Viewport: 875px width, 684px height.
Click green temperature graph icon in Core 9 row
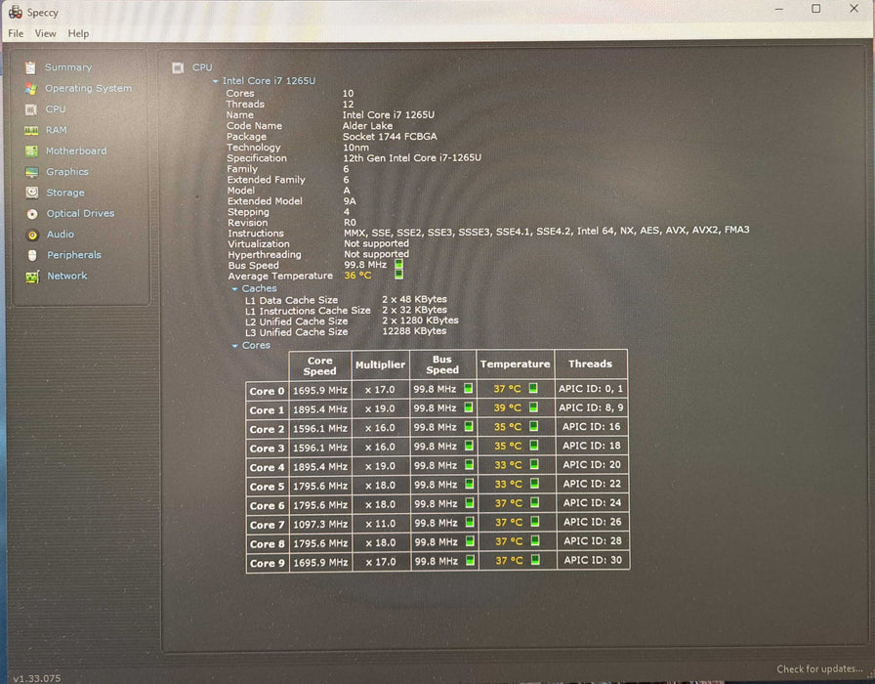point(534,559)
